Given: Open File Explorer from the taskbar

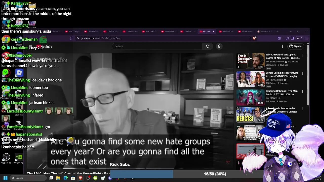Looking at the screenshot, I should point(58,178).
